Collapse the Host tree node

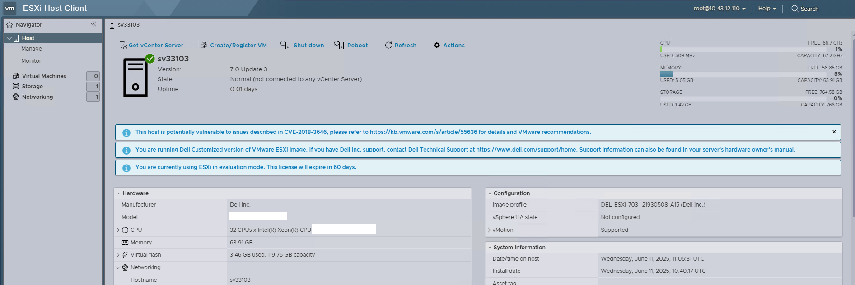(x=9, y=38)
